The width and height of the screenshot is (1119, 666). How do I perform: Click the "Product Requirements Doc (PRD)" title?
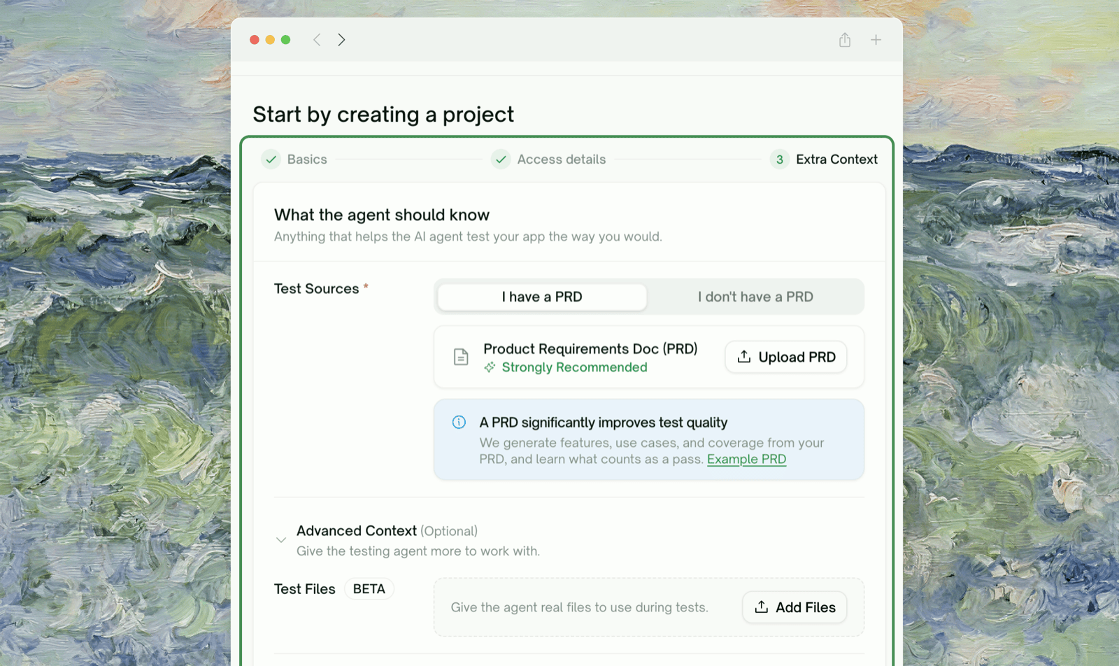coord(590,348)
